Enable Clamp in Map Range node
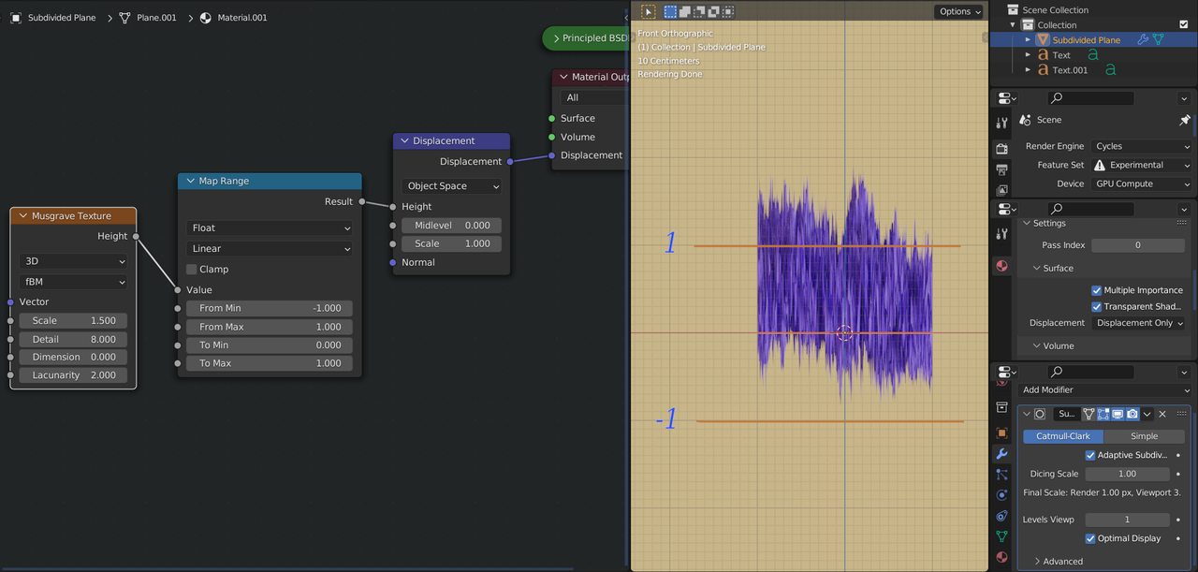This screenshot has width=1198, height=572. point(192,270)
